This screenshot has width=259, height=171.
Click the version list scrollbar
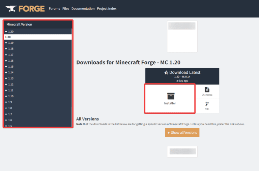72,68
